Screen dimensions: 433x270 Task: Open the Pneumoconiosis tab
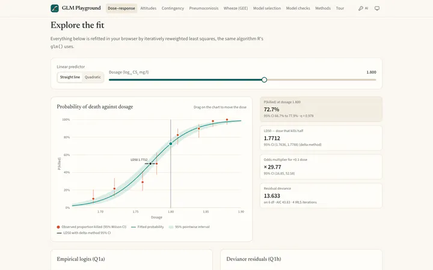pyautogui.click(x=203, y=8)
